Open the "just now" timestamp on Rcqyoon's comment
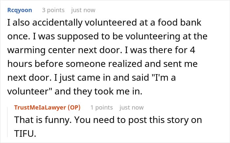The image size is (230, 143). (83, 10)
